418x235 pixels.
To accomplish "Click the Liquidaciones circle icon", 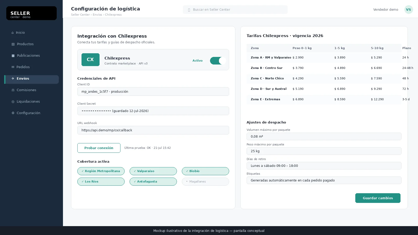I will pyautogui.click(x=13, y=102).
